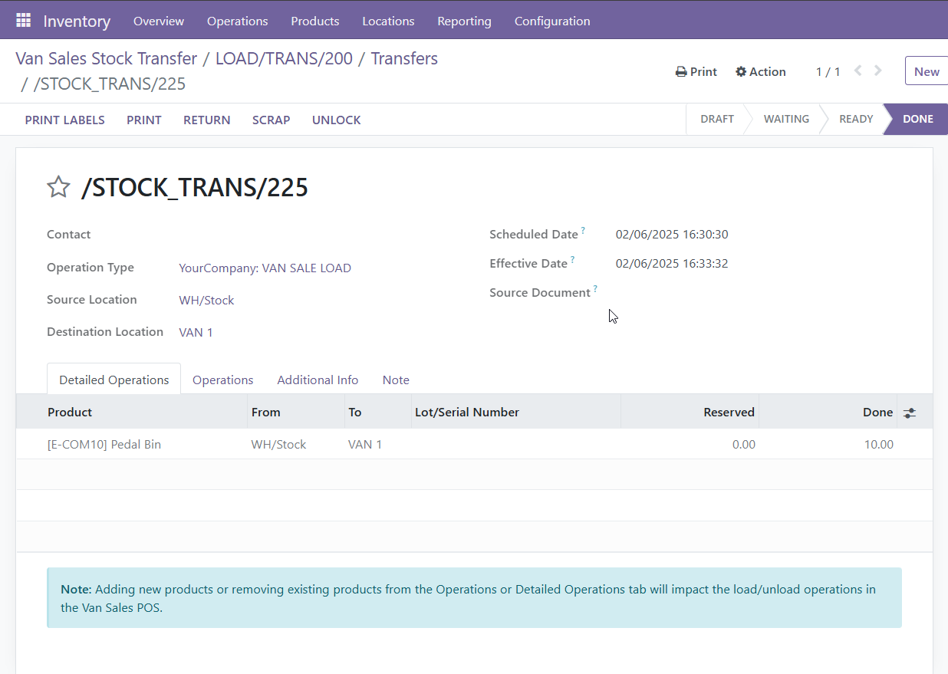Open the column options adjust icon

click(909, 413)
